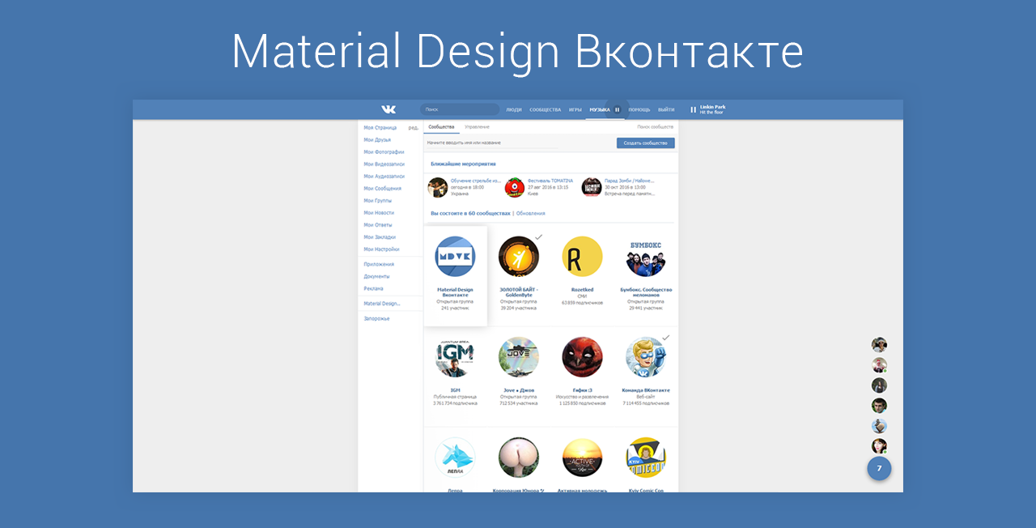The width and height of the screenshot is (1036, 528).
Task: Expand the chat counter bubble showing 7
Action: (x=879, y=468)
